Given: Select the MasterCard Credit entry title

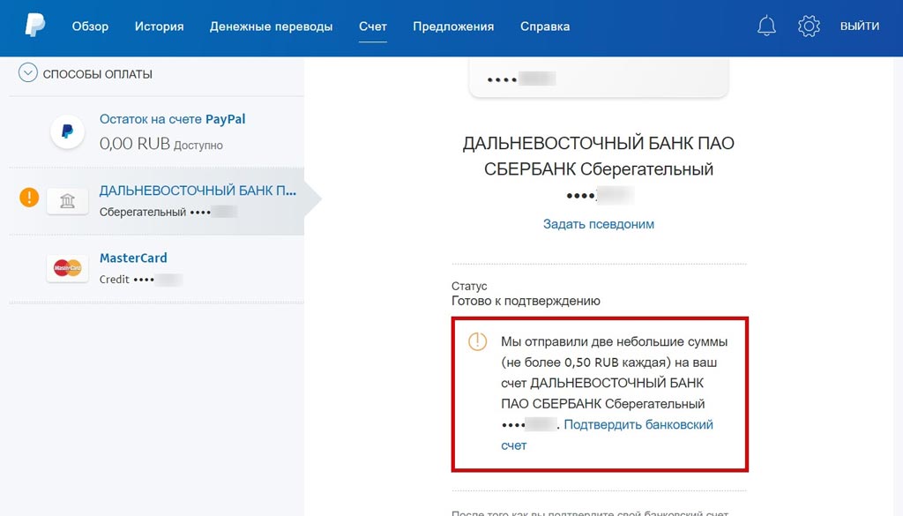Looking at the screenshot, I should 133,258.
